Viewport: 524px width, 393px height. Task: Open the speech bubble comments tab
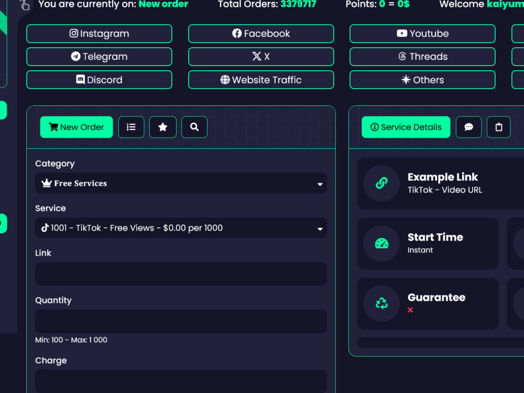[x=468, y=127]
